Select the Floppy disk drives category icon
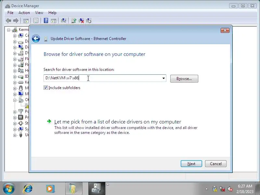The width and height of the screenshot is (260, 195). click(21, 59)
